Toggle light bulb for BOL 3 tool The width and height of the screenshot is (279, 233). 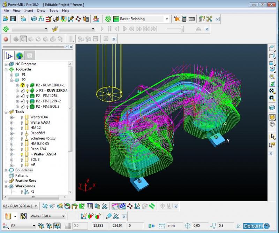tap(22, 160)
